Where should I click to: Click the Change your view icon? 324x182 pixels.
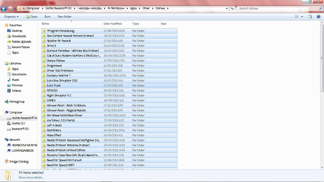tap(297, 17)
